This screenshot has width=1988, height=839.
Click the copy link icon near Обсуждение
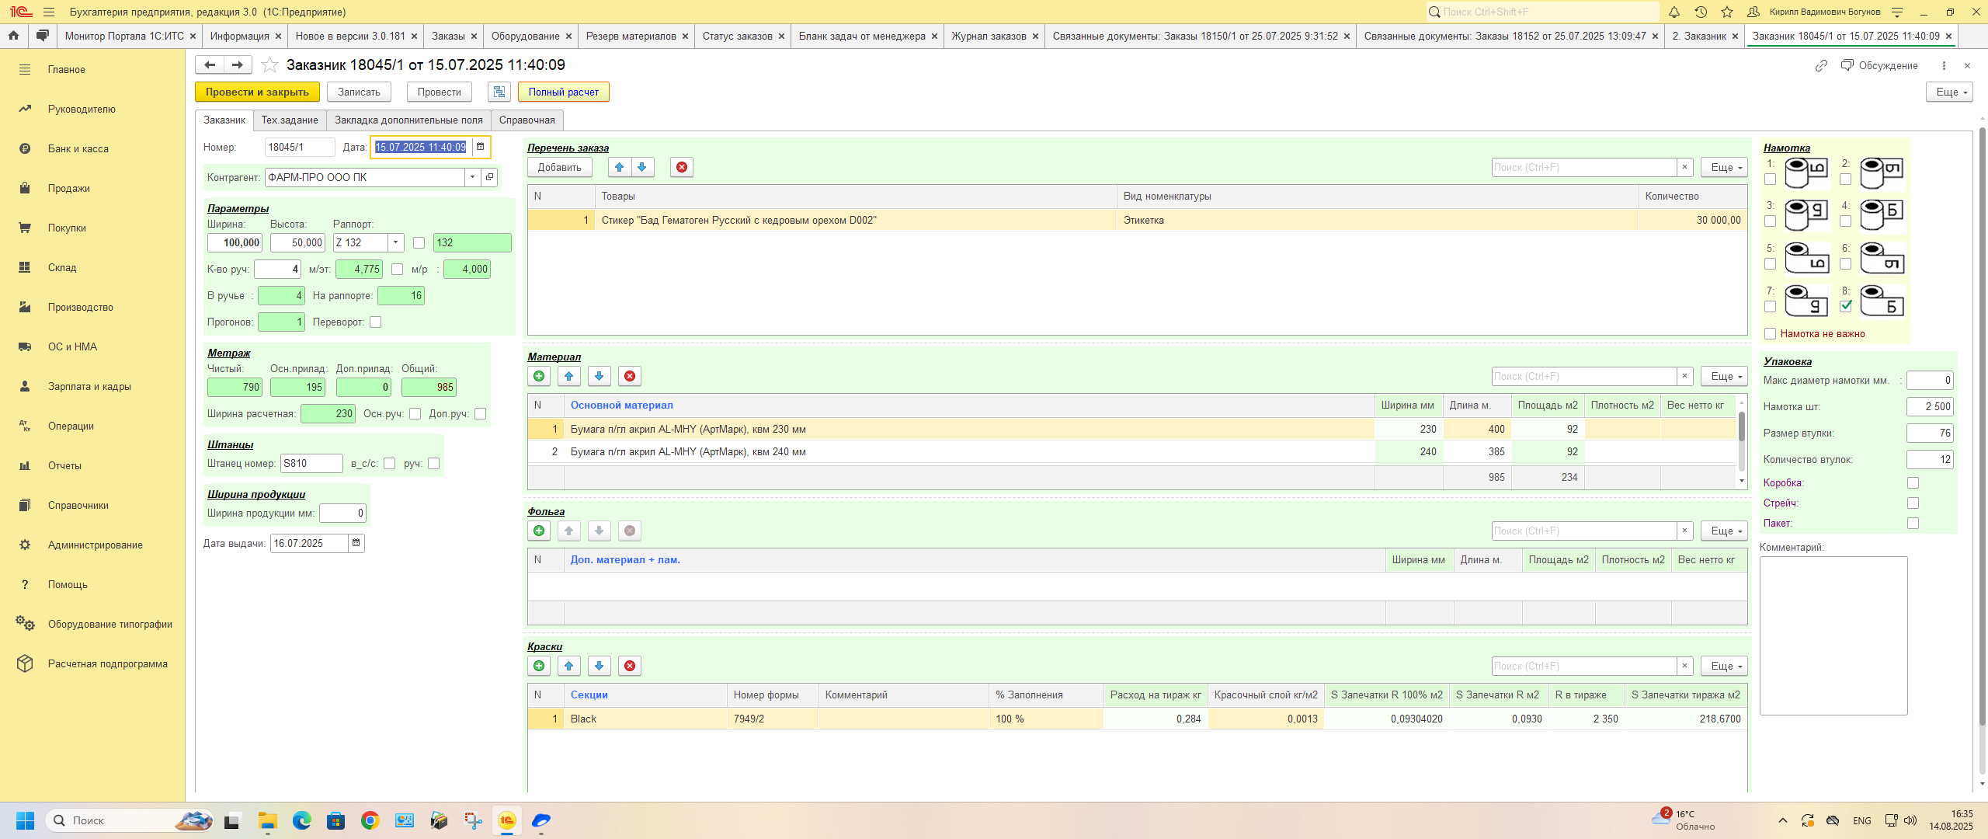[x=1820, y=65]
